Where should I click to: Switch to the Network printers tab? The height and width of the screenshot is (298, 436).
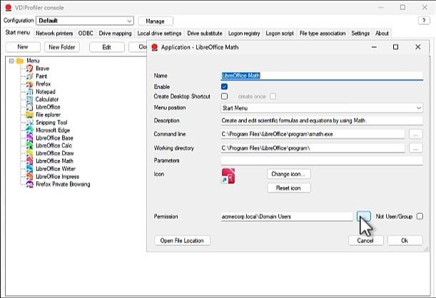click(54, 34)
